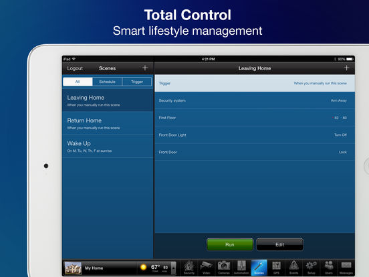Screen dimensions: 369x277
Task: Open the Security tab icon
Action: click(x=189, y=268)
